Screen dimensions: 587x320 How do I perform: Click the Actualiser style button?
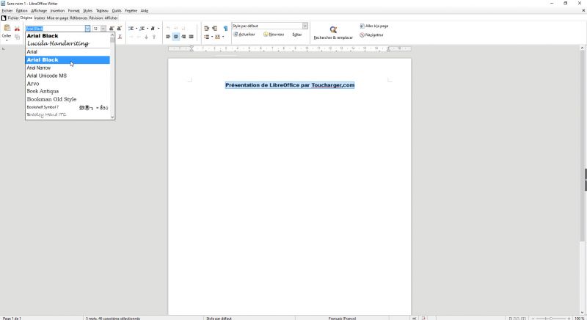click(244, 34)
